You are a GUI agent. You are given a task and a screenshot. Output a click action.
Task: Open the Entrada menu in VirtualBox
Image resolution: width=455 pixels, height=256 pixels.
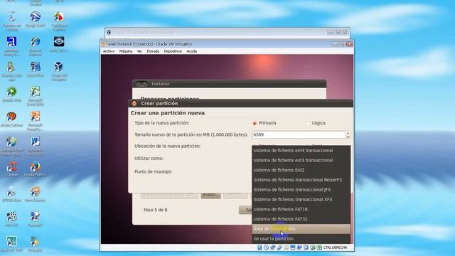(153, 51)
